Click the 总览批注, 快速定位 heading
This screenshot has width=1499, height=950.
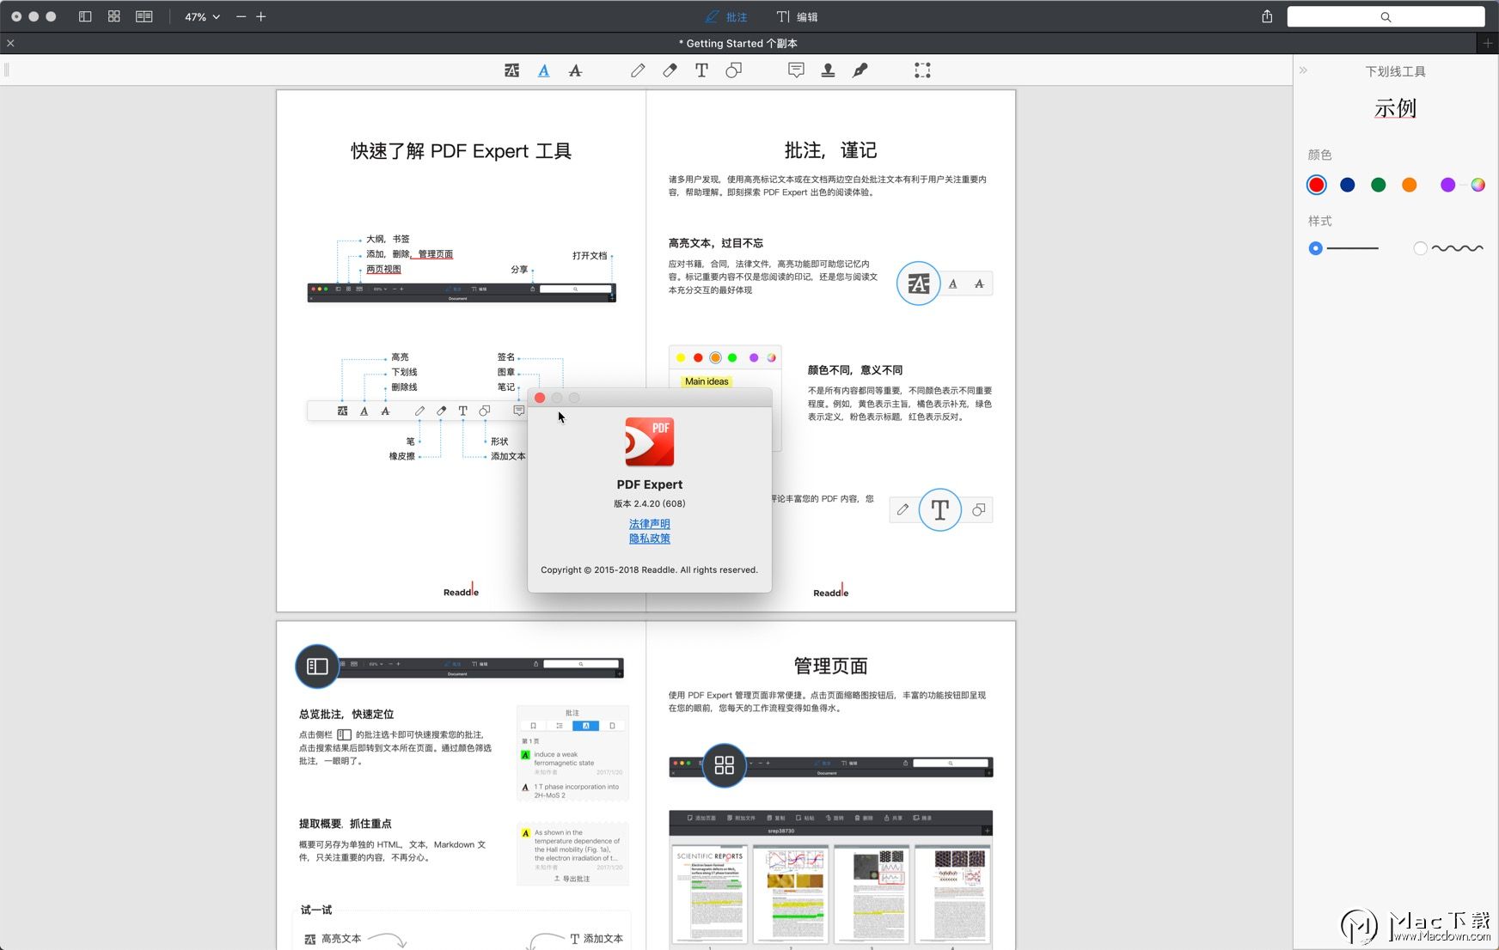[346, 714]
